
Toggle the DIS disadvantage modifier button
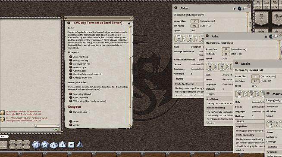coord(13,147)
